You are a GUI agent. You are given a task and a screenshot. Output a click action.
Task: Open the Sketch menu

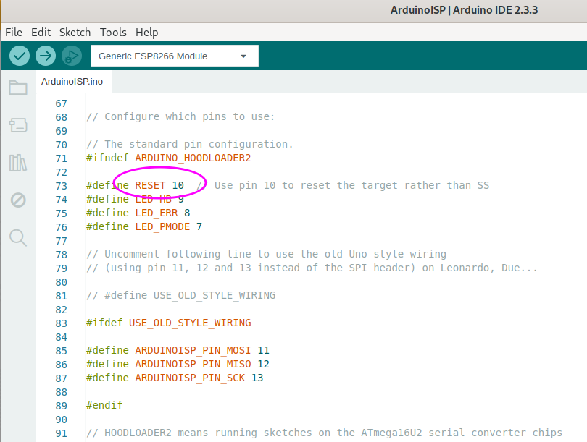coord(75,33)
